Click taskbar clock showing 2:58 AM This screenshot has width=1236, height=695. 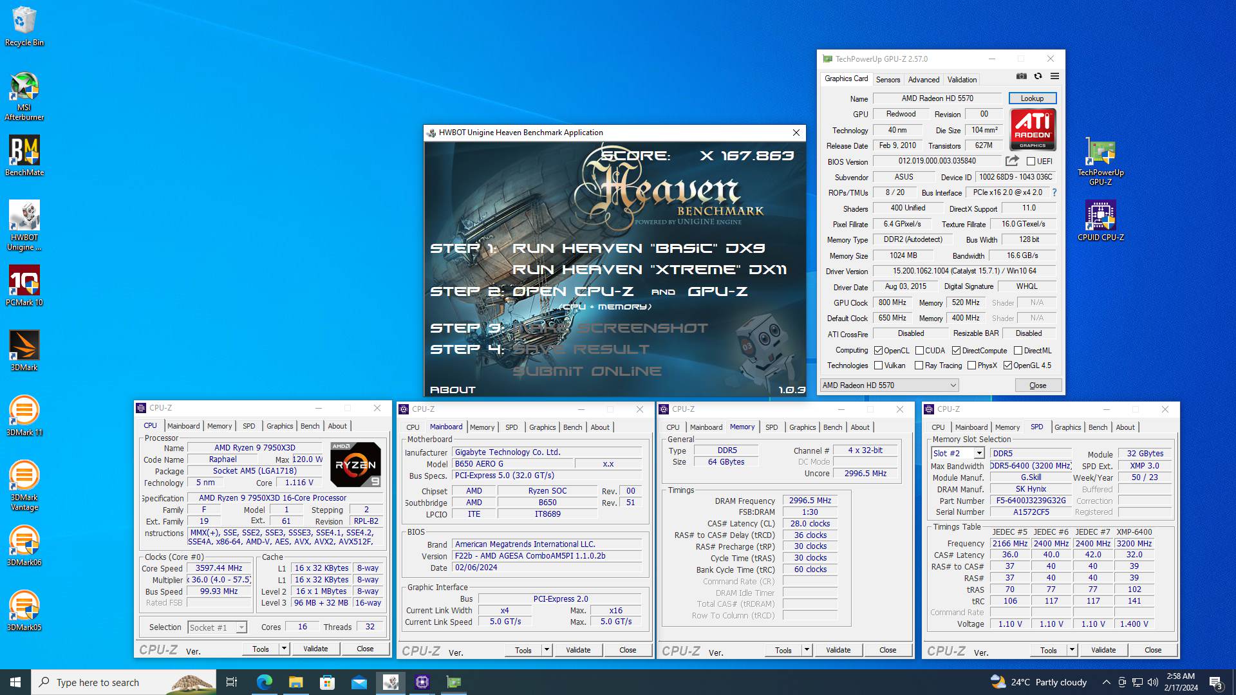pos(1181,682)
